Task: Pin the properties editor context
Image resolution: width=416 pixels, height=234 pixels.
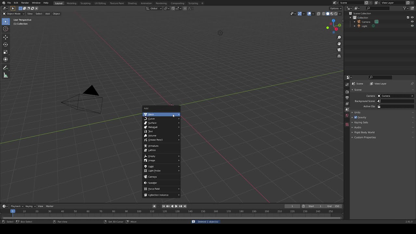Action: pyautogui.click(x=412, y=84)
